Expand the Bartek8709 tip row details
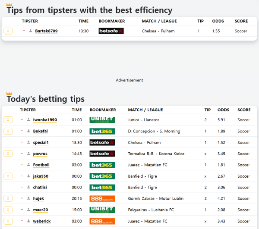The width and height of the screenshot is (259, 229). 8,31
